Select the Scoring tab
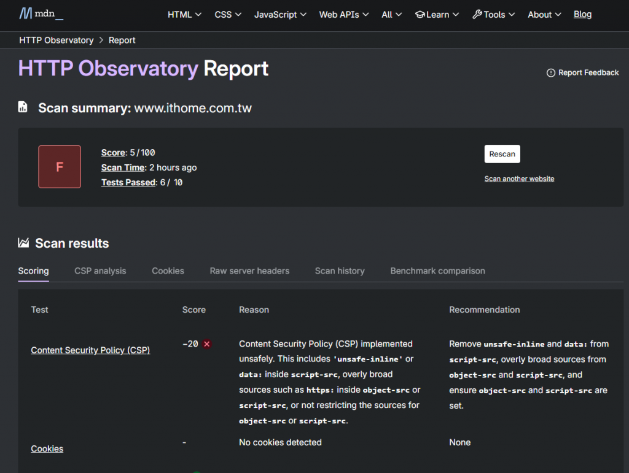The width and height of the screenshot is (629, 473). click(33, 271)
